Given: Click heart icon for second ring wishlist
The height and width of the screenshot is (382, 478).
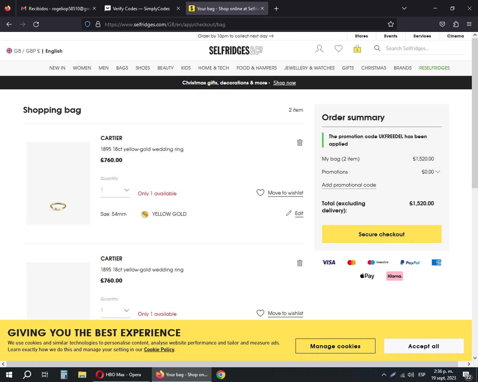Looking at the screenshot, I should (260, 313).
